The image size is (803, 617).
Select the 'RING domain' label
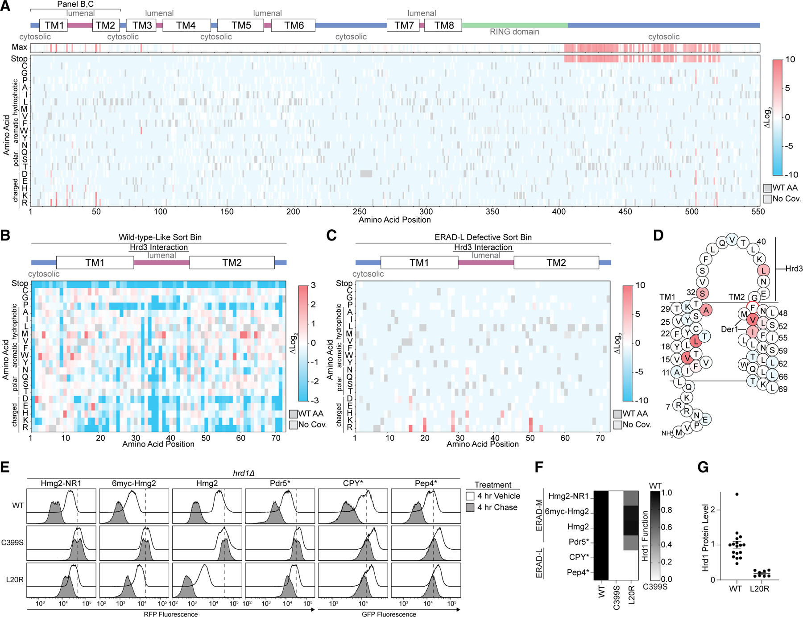tap(514, 32)
